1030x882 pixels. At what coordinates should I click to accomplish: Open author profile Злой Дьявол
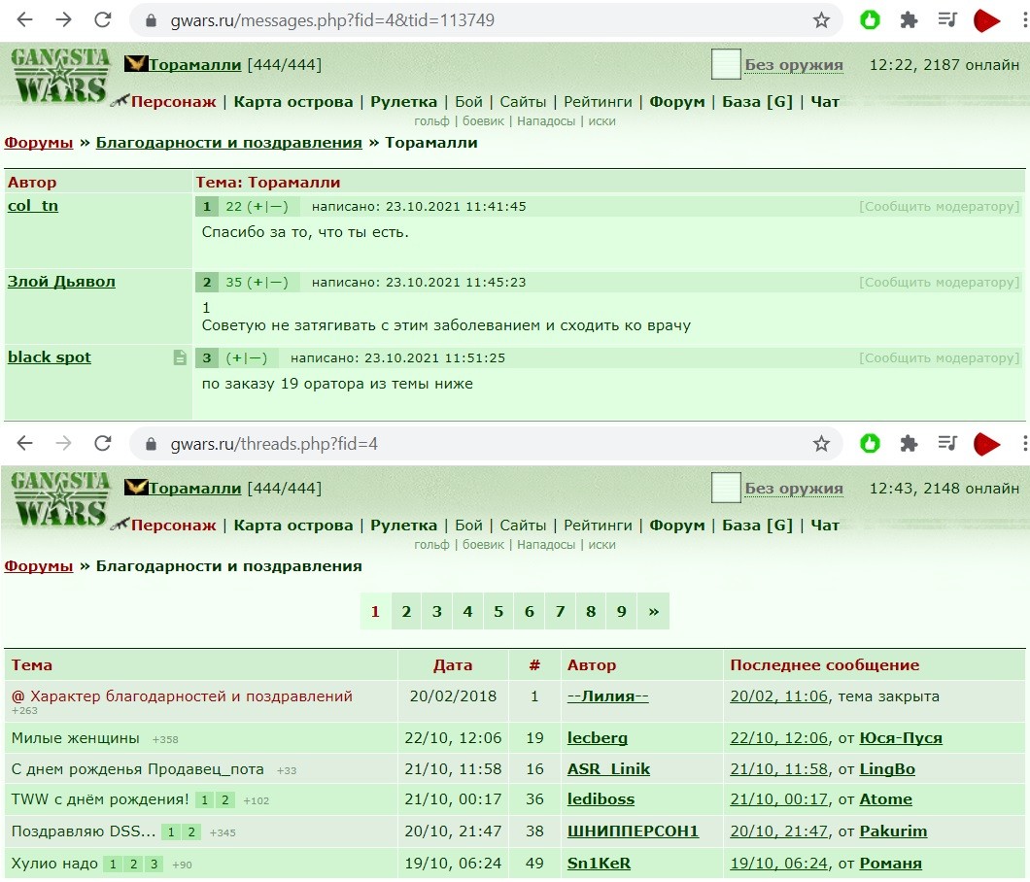click(x=61, y=282)
